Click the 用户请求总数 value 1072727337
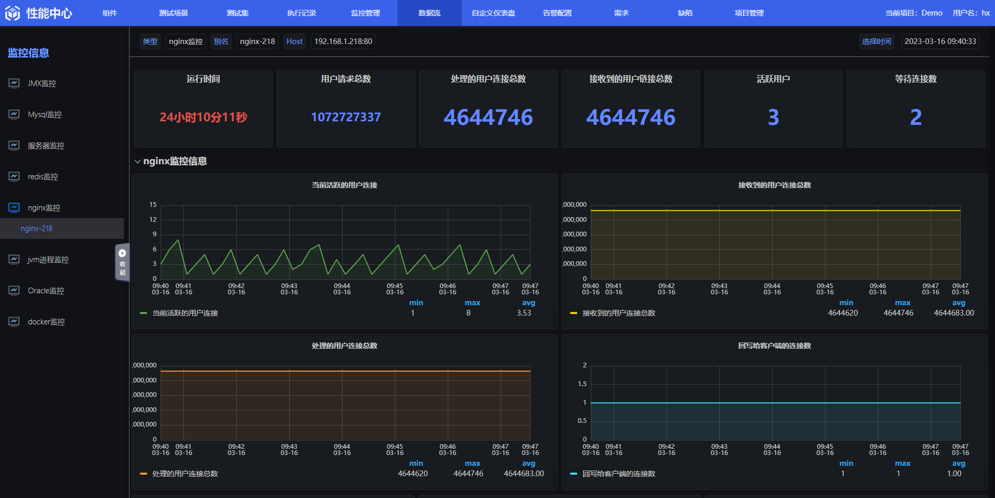 [346, 117]
